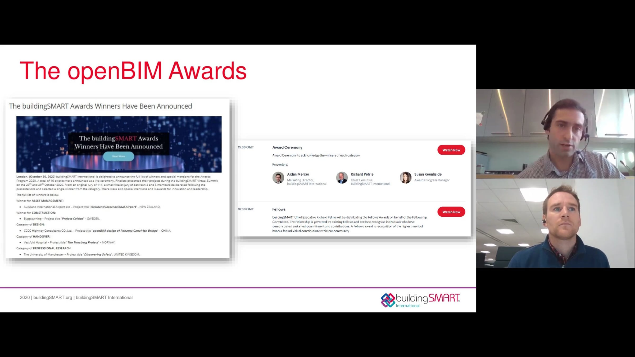635x357 pixels.
Task: Click the name 'Susan Keenliside'
Action: (x=428, y=174)
